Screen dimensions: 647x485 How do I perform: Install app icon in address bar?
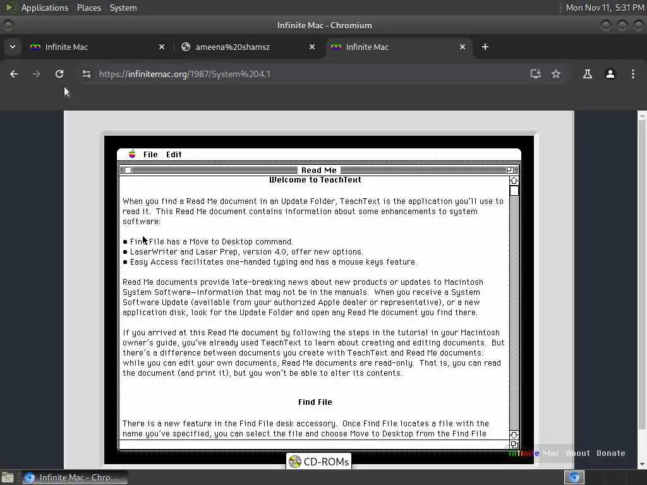536,74
